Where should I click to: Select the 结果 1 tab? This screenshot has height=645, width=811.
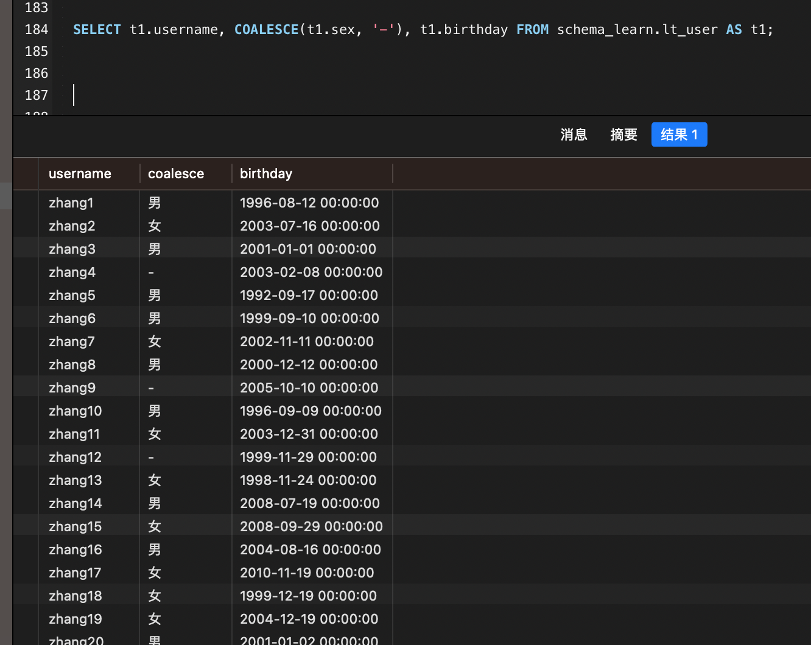[679, 134]
